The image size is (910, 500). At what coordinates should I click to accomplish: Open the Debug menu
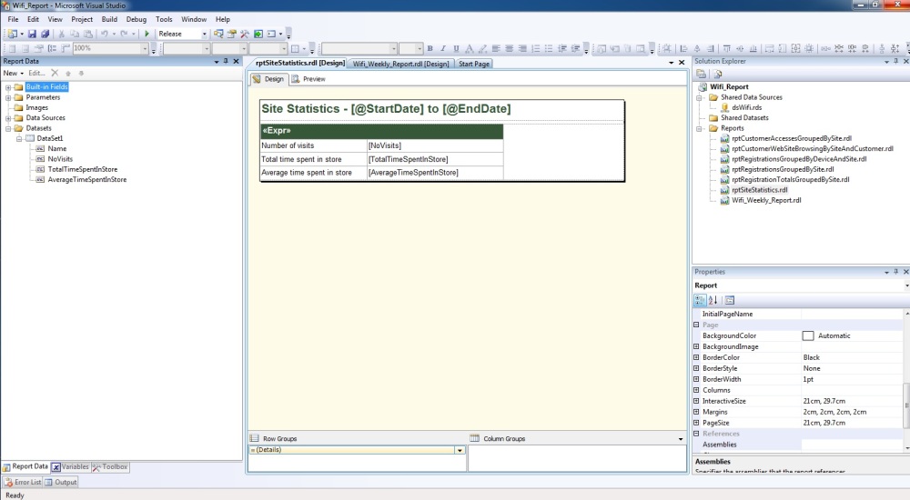tap(136, 19)
